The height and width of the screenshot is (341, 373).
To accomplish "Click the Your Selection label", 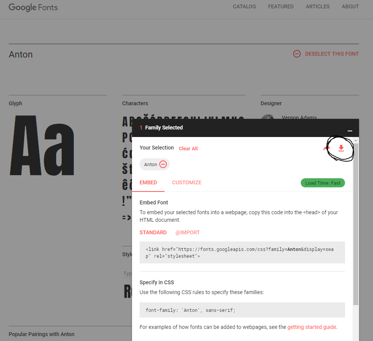I will (157, 148).
